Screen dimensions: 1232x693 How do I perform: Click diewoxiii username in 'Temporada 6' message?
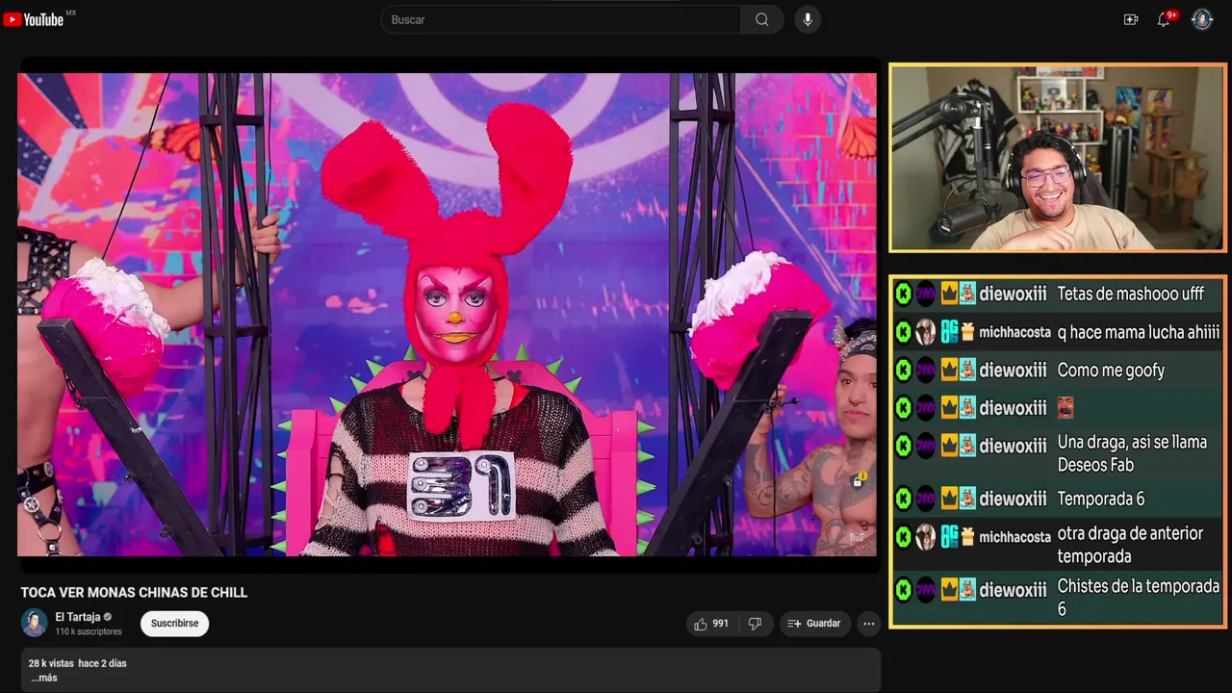(x=1013, y=499)
